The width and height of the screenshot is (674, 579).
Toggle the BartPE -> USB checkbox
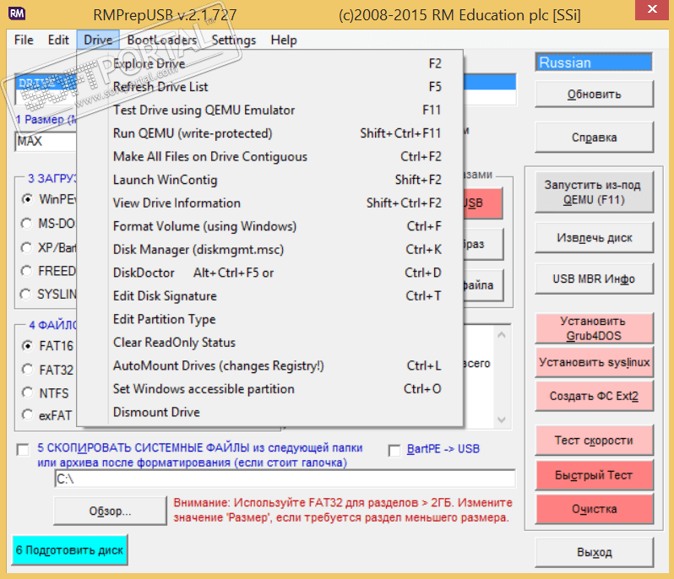click(x=394, y=451)
